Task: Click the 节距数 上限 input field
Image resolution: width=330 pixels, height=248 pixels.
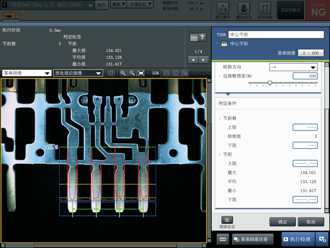Action: coord(305,127)
